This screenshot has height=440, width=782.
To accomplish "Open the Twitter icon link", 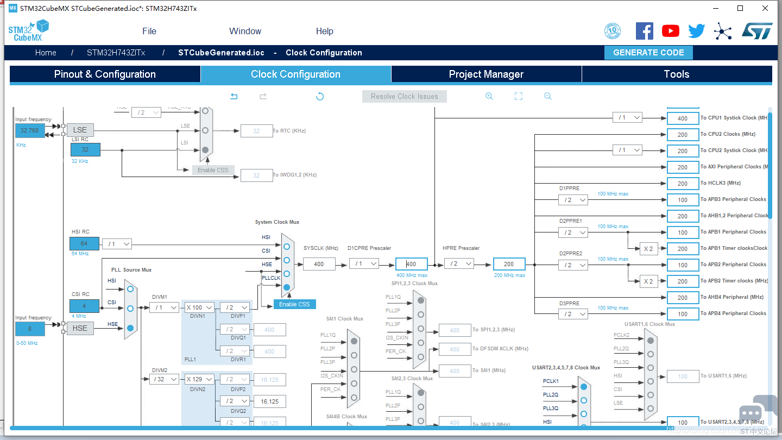I will click(697, 31).
